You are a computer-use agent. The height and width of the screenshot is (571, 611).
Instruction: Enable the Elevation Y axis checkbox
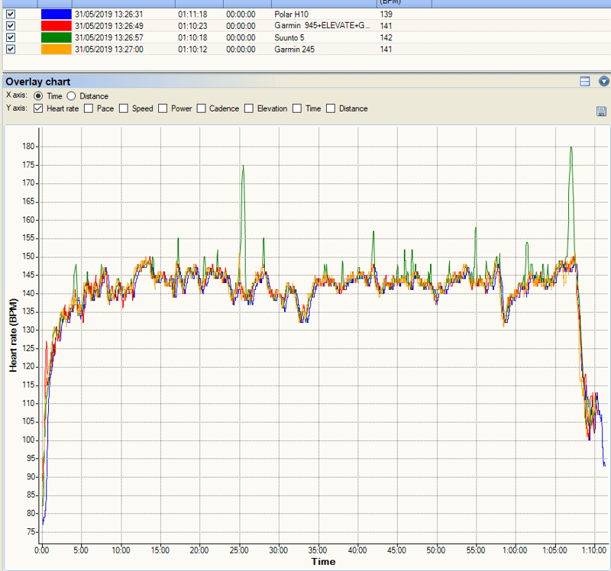(x=249, y=108)
